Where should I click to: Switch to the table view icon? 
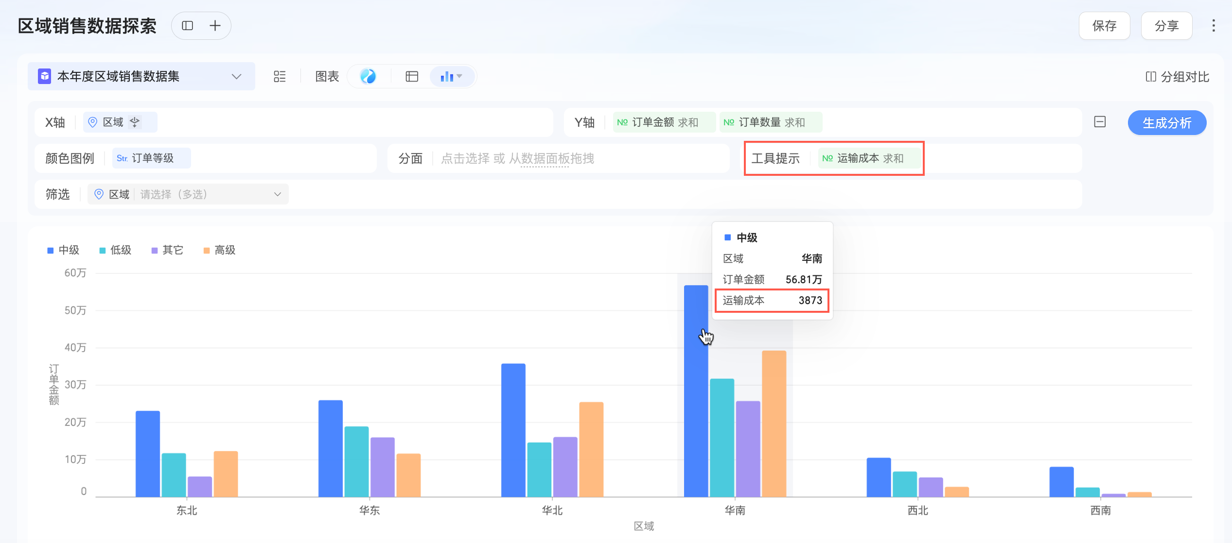[412, 77]
